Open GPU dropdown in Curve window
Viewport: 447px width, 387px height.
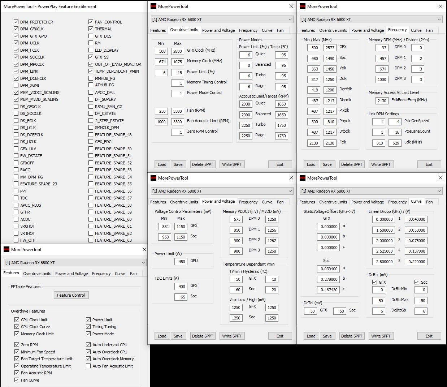[x=371, y=191]
